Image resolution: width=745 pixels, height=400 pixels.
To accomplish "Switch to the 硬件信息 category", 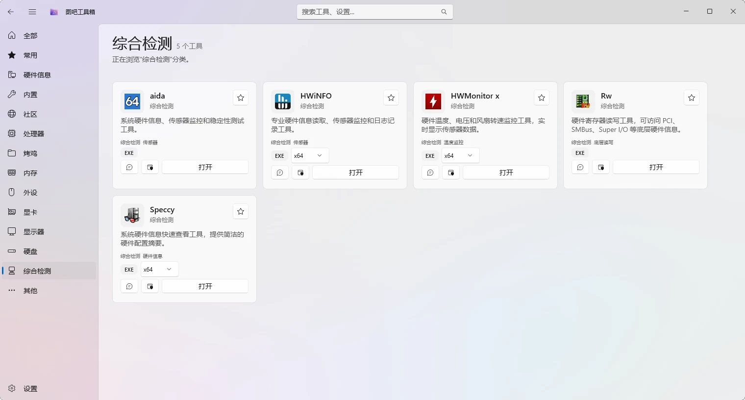I will [x=49, y=75].
